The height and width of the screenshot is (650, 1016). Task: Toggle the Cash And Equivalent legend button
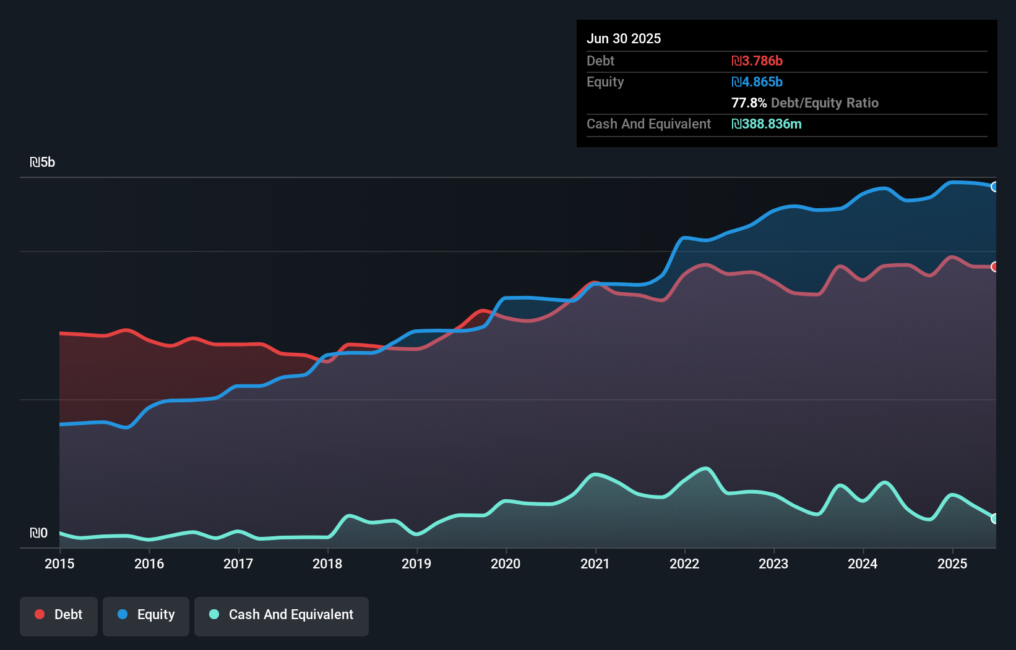tap(282, 616)
